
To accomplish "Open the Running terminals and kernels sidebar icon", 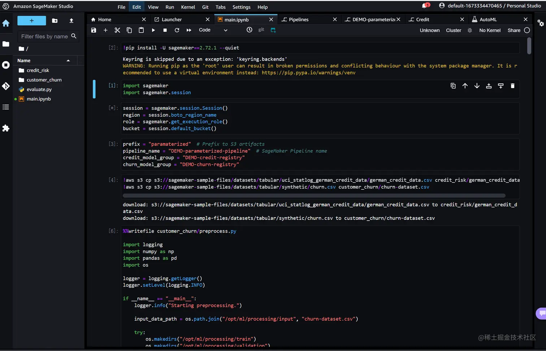I will 6,65.
